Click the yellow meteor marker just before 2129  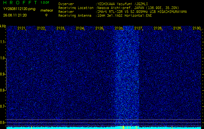[172, 127]
